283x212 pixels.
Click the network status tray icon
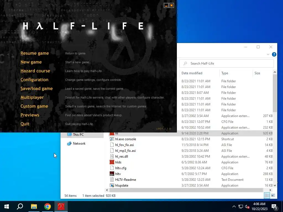point(241,206)
